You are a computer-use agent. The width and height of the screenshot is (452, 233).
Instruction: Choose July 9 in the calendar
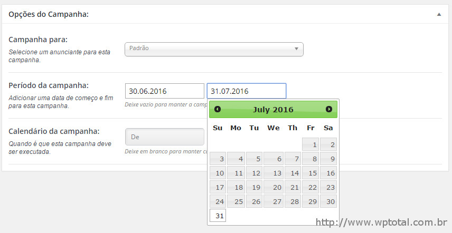point(328,159)
